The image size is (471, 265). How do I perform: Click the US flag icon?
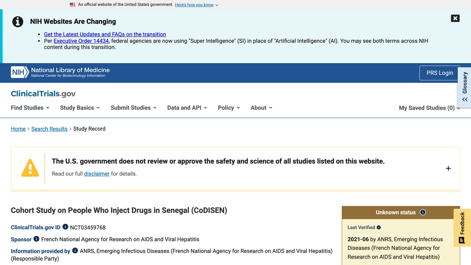pos(72,5)
